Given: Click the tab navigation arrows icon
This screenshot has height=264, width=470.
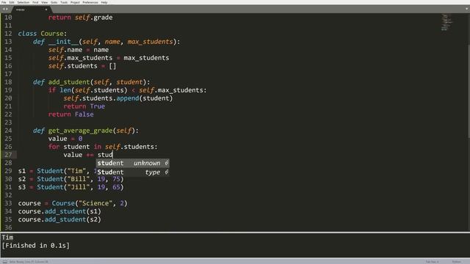Looking at the screenshot, I should coord(5,9).
